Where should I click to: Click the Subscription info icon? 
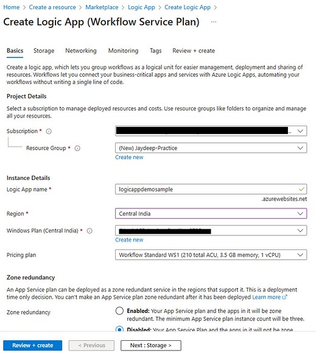(x=49, y=131)
